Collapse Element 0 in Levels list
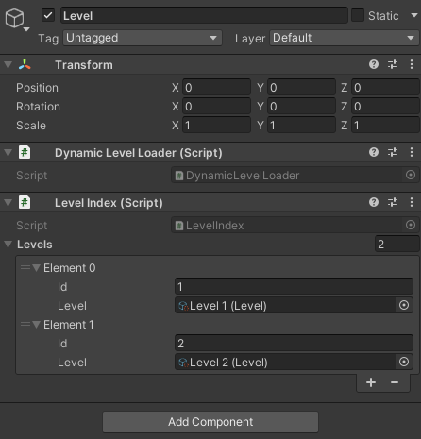 coord(37,268)
